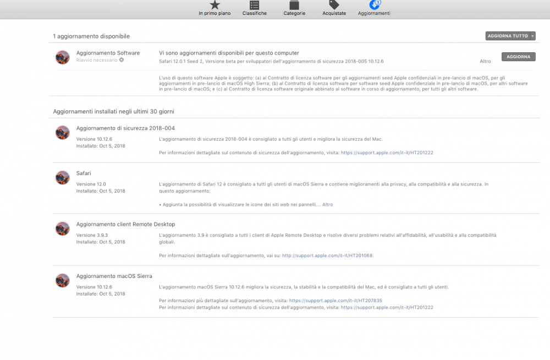Image resolution: width=550 pixels, height=360 pixels.
Task: Click the AGGIORNA button for Aggiornamento Software
Action: 519,57
